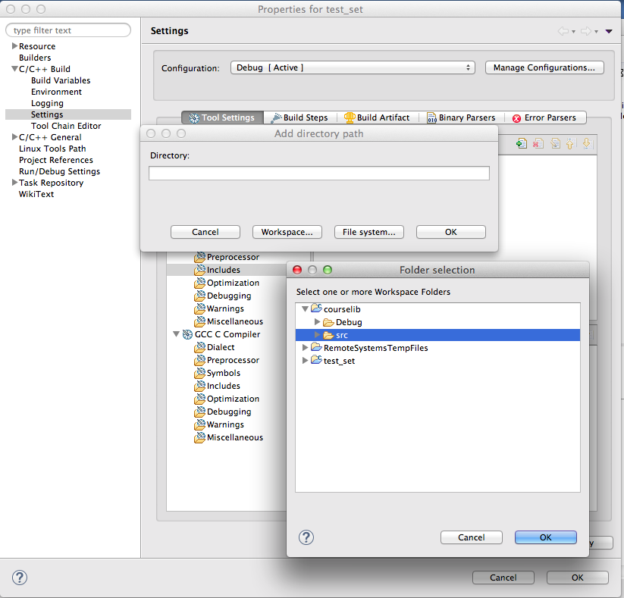This screenshot has width=624, height=598.
Task: Click the Delete include path icon
Action: coord(538,143)
